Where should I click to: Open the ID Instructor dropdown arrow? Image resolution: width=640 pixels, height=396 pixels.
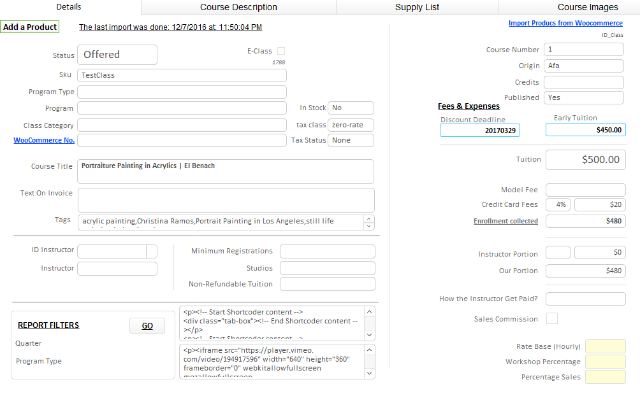point(152,251)
